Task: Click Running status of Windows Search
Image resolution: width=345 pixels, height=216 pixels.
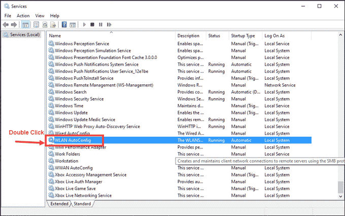Action: pos(217,92)
